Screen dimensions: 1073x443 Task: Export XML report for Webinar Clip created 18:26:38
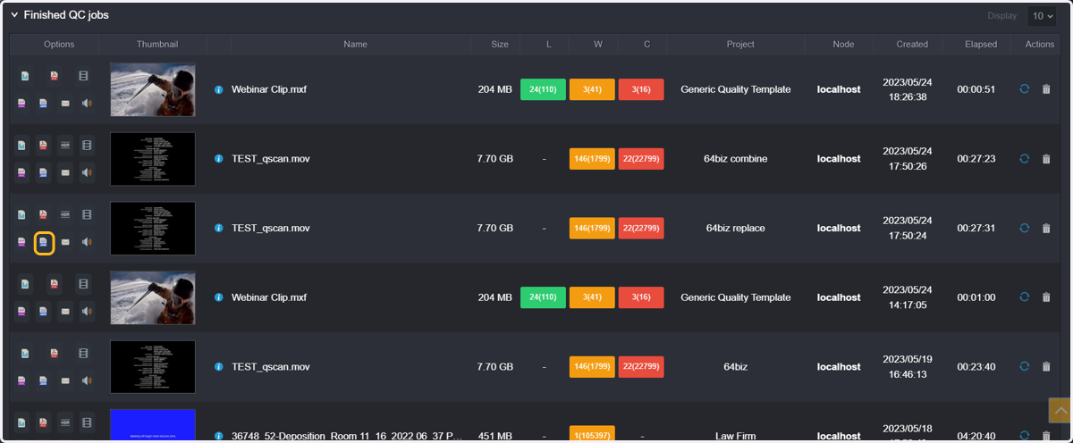[x=21, y=104]
